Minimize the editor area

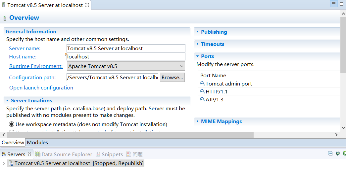[334, 3]
